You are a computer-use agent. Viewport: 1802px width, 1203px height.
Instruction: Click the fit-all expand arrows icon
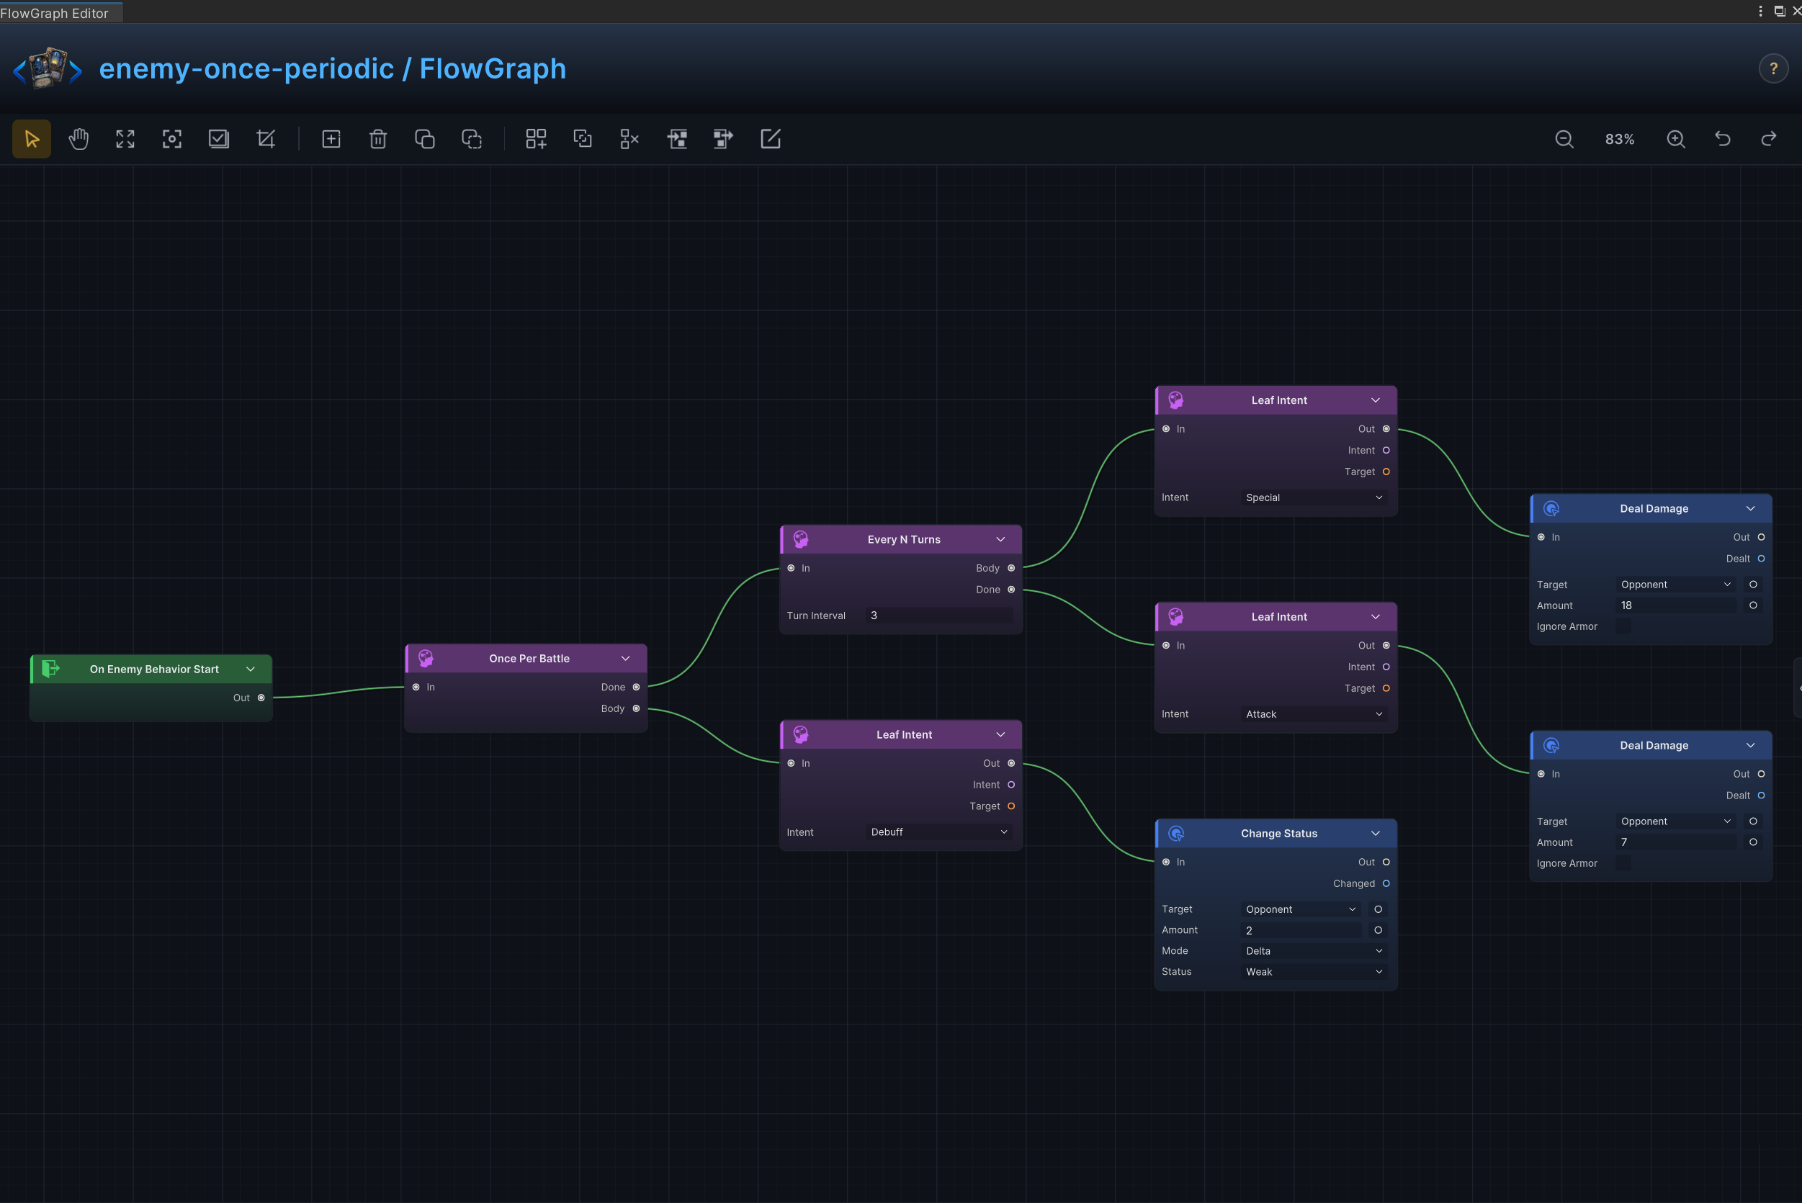point(125,139)
